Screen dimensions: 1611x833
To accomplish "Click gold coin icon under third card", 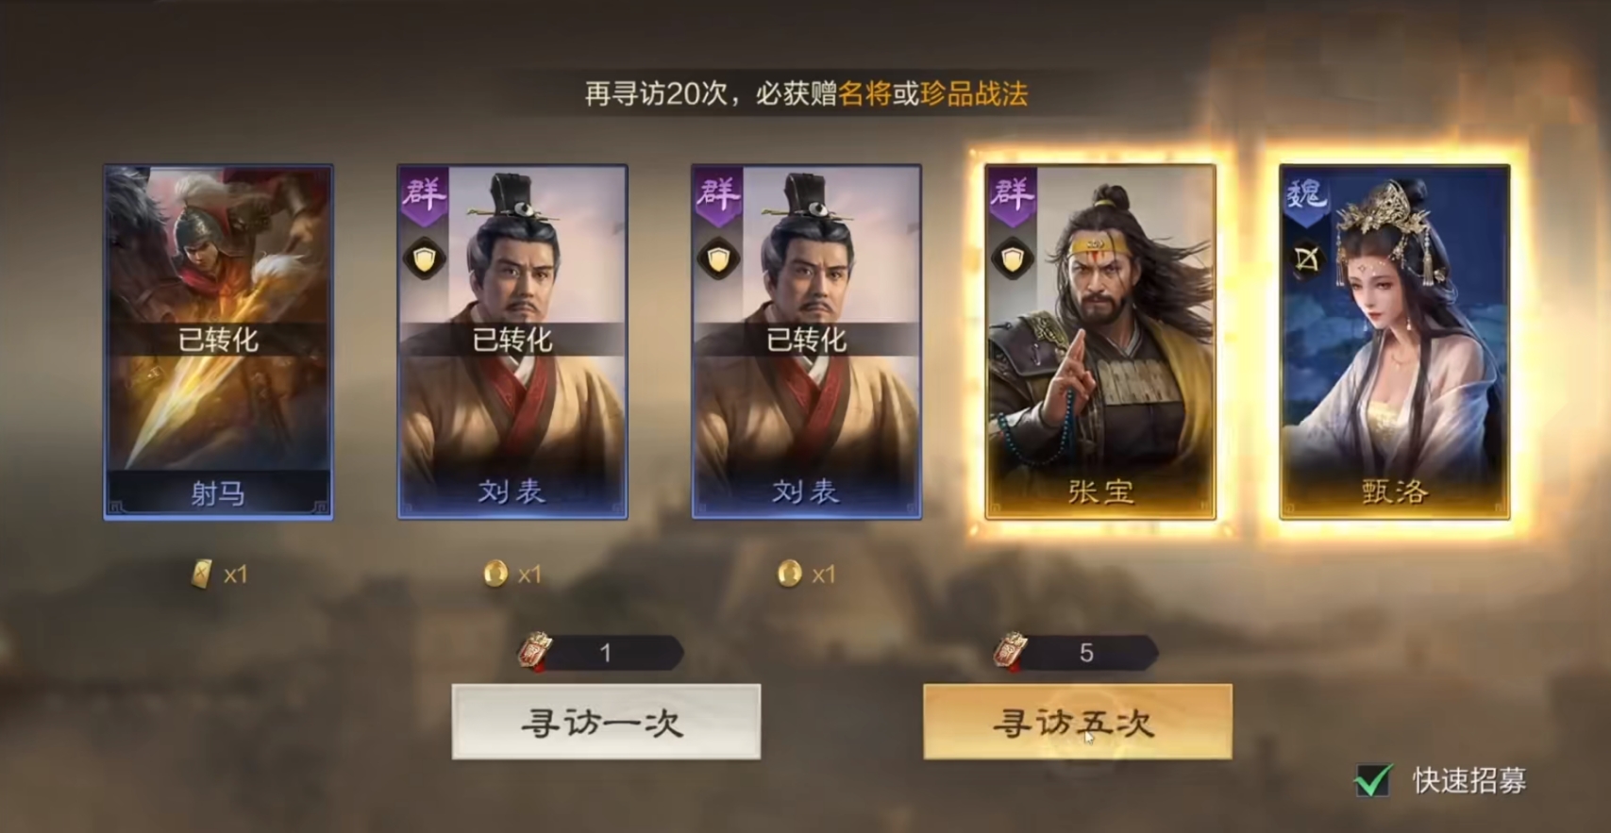I will point(789,573).
